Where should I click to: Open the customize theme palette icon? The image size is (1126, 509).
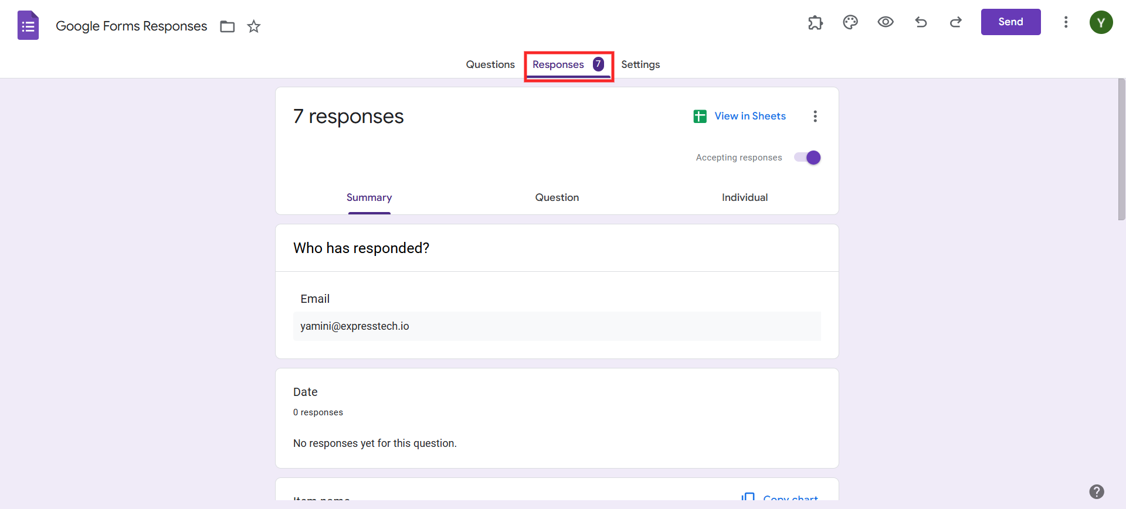(x=850, y=22)
